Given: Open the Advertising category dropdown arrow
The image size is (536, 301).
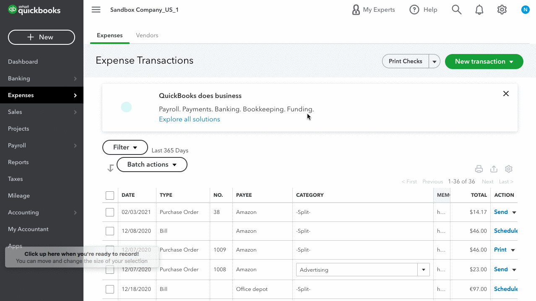Looking at the screenshot, I should point(424,270).
